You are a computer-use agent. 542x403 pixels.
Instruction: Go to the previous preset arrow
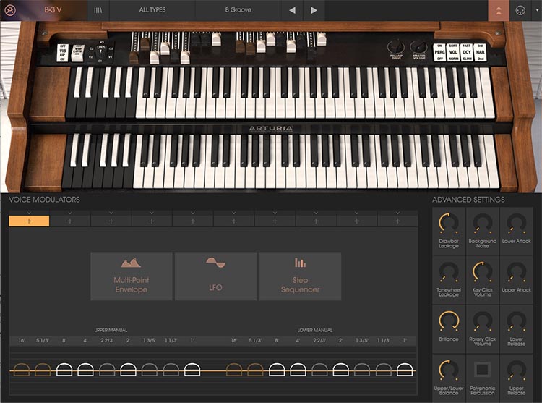[x=293, y=10]
